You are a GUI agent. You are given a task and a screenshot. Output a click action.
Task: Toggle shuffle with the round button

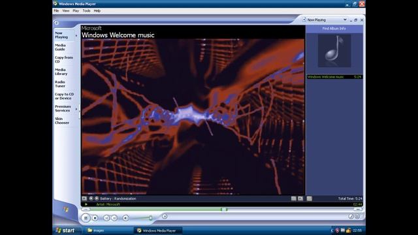coord(165,216)
